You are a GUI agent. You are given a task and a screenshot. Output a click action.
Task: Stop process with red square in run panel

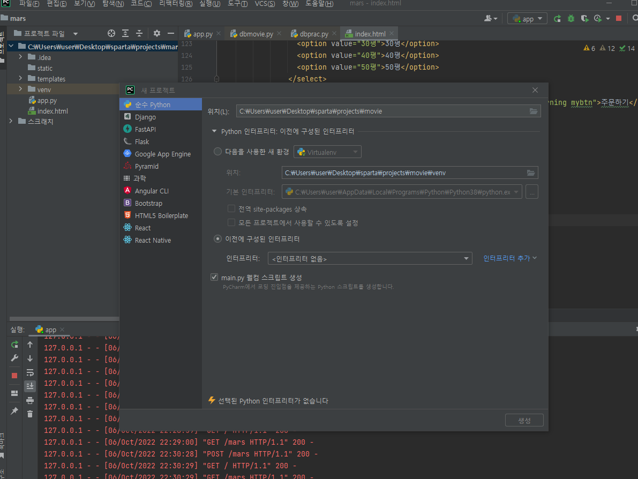14,376
